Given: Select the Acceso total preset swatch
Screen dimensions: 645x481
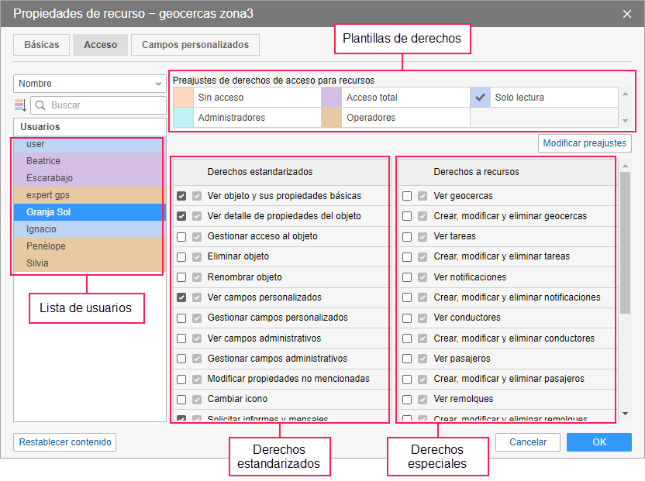Looking at the screenshot, I should [332, 98].
